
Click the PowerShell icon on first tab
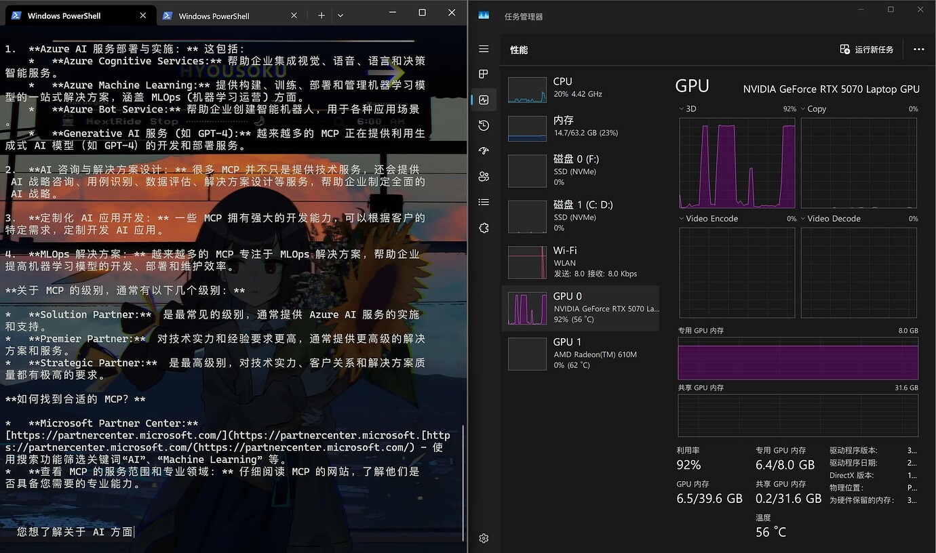coord(16,16)
